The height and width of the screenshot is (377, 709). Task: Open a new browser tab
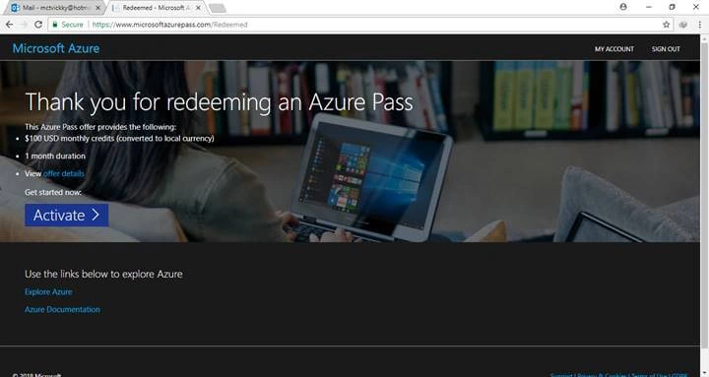tap(218, 8)
